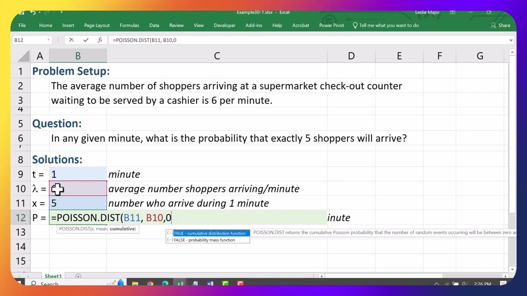The height and width of the screenshot is (296, 527).
Task: Click the horizontal scrollbar right arrow
Action: coord(505,276)
